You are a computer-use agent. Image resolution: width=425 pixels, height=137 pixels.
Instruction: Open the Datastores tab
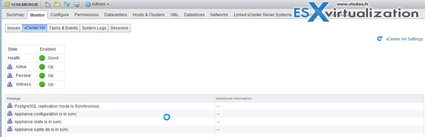[195, 15]
